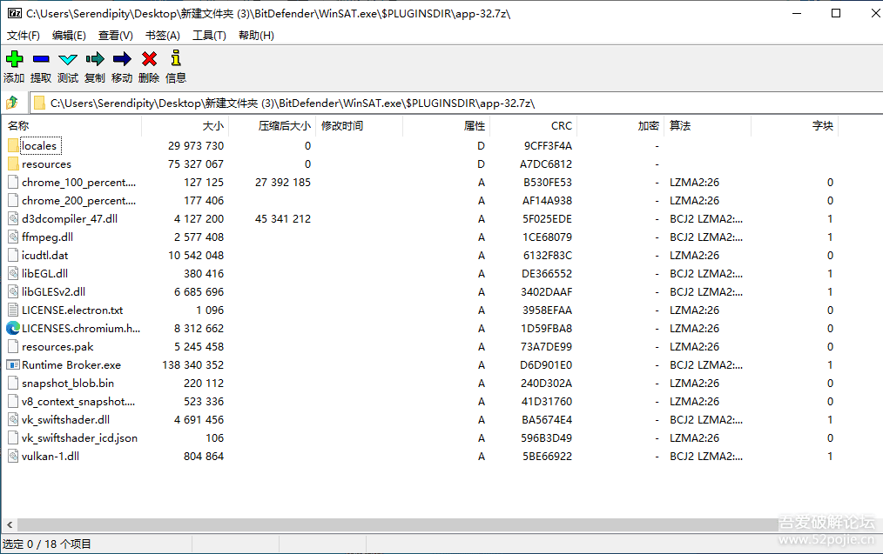Image resolution: width=883 pixels, height=554 pixels.
Task: Click the red Delete (删除) X icon
Action: tap(149, 58)
